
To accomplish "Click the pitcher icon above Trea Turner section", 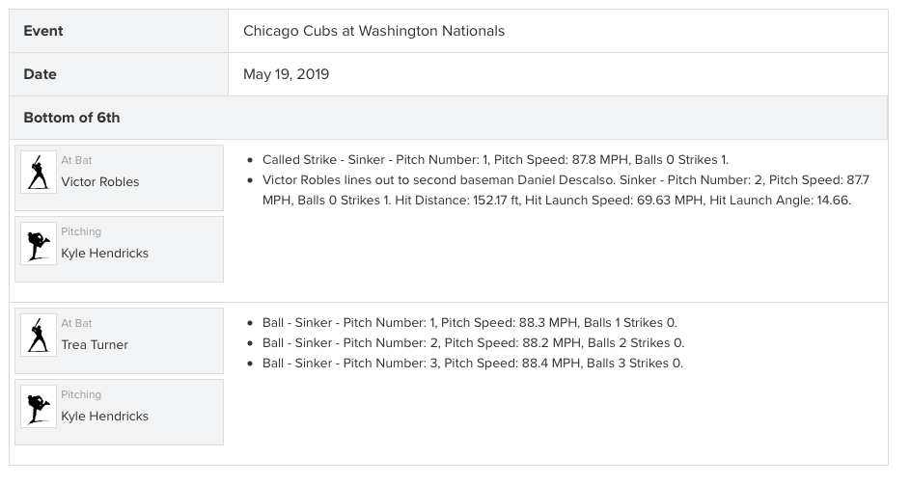I will click(39, 243).
